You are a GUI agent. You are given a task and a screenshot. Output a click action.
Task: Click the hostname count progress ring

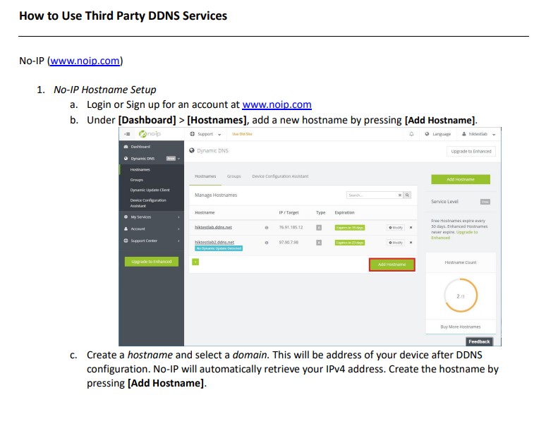[x=461, y=296]
